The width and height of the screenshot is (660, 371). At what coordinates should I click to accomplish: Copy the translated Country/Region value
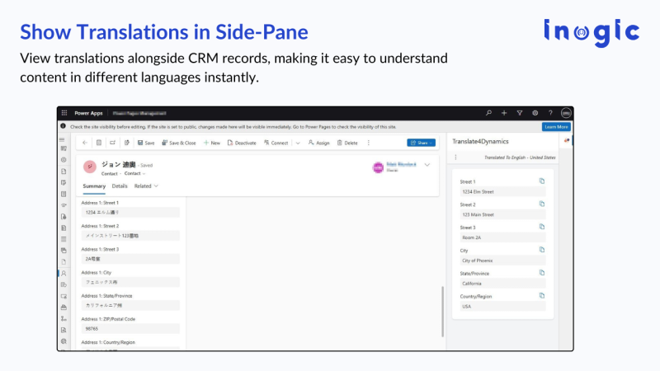point(542,295)
